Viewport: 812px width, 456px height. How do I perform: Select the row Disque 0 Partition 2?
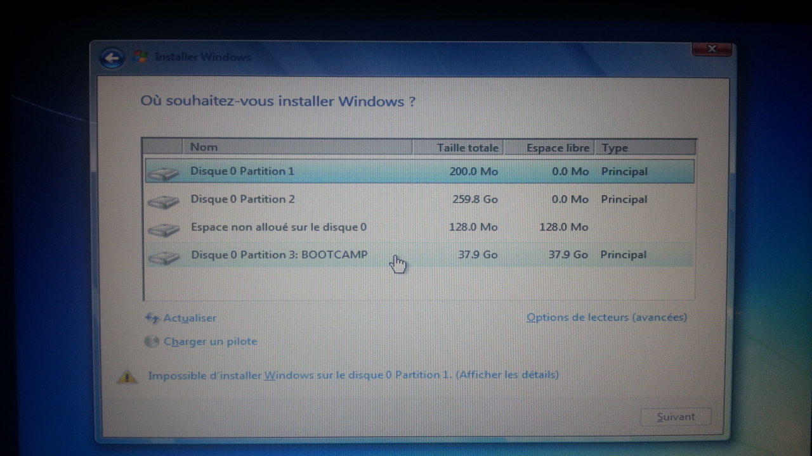coord(419,199)
